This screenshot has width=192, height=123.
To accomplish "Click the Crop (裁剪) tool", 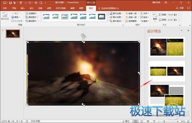I will pyautogui.click(x=155, y=17).
